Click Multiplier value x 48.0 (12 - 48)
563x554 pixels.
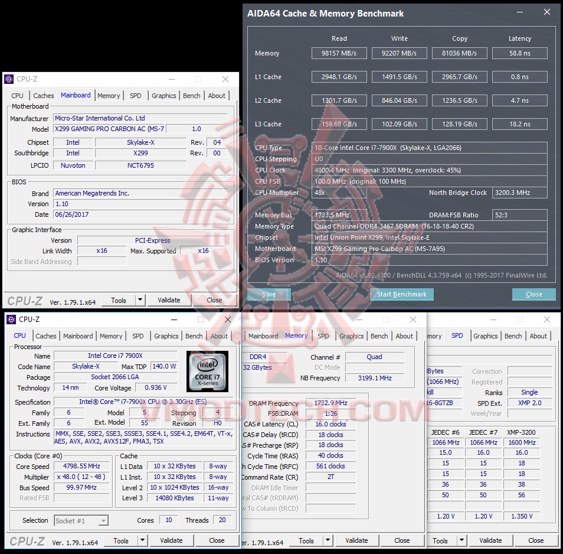(x=81, y=477)
